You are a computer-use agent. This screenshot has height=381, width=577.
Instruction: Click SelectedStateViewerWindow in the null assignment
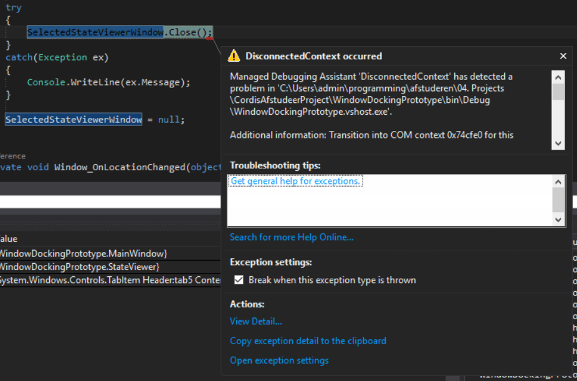(74, 119)
